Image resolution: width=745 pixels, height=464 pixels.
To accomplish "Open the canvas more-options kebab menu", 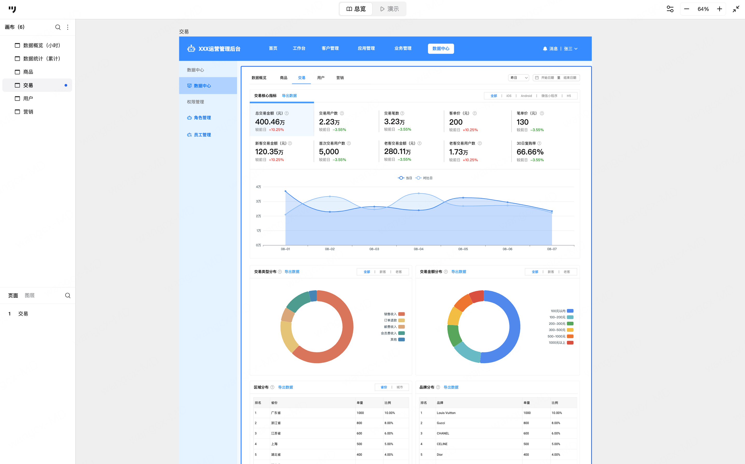I will tap(68, 27).
